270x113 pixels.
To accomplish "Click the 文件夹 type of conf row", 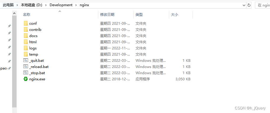I will (x=141, y=24).
